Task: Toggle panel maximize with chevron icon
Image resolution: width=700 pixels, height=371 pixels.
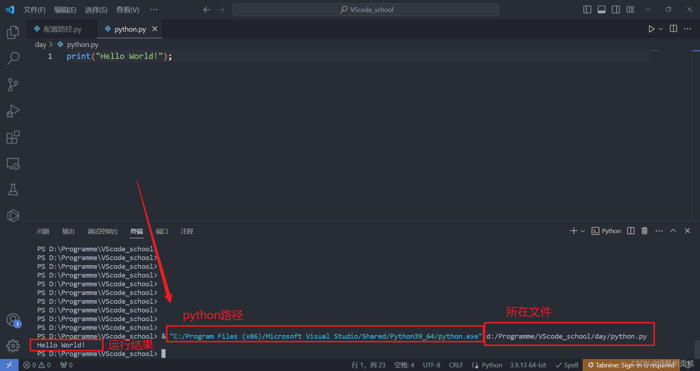Action: 673,231
